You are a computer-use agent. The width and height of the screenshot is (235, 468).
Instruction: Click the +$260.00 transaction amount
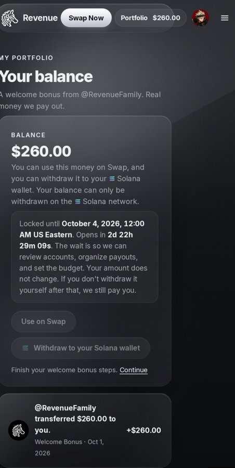[143, 430]
